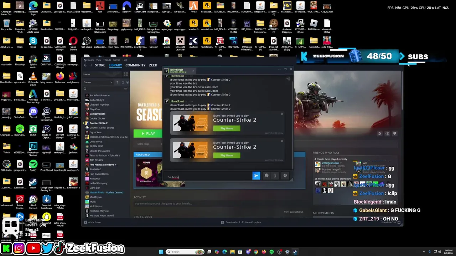
Task: Select Five Nights at Freddy's 4
Action: pos(103,165)
